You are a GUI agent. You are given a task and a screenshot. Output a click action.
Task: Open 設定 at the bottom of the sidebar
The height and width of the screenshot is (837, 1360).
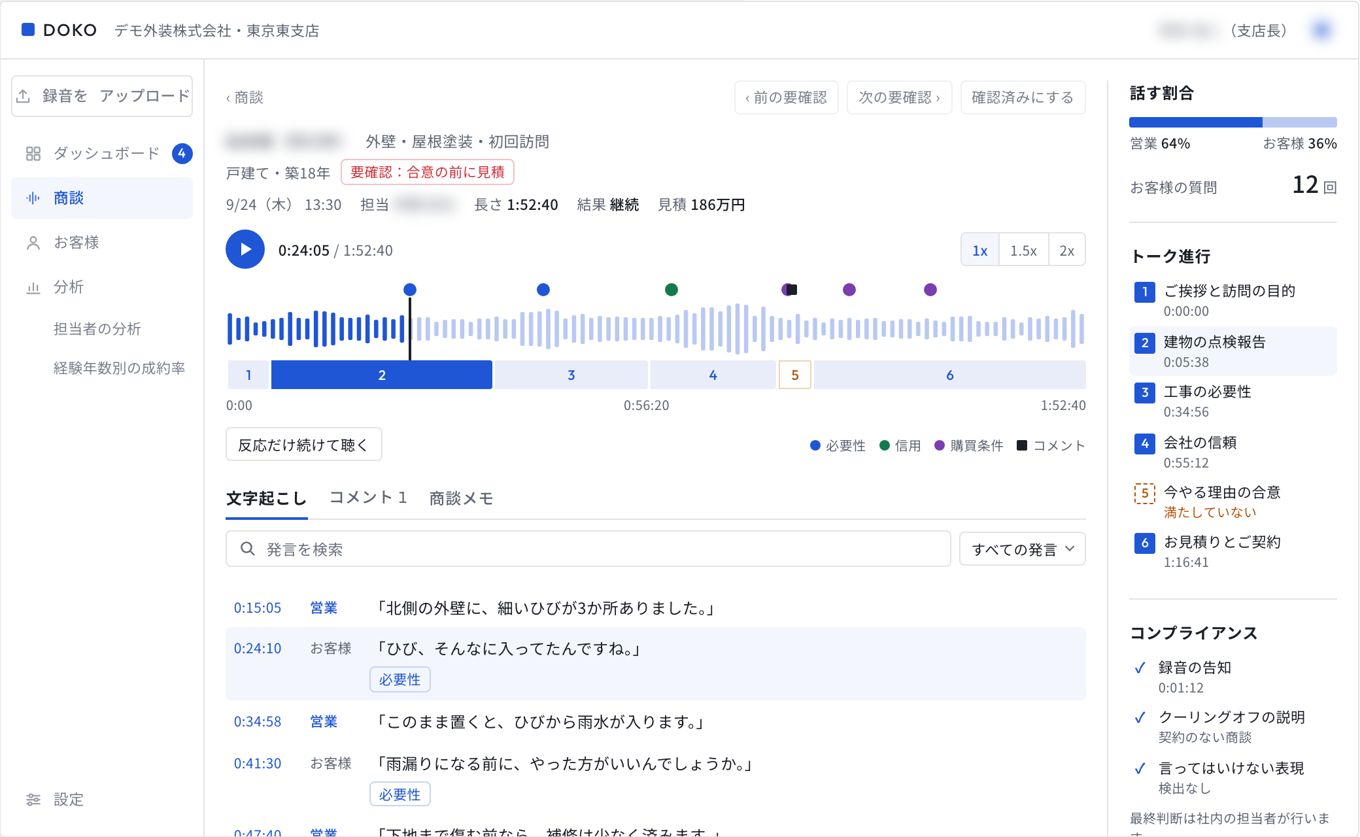tap(102, 800)
